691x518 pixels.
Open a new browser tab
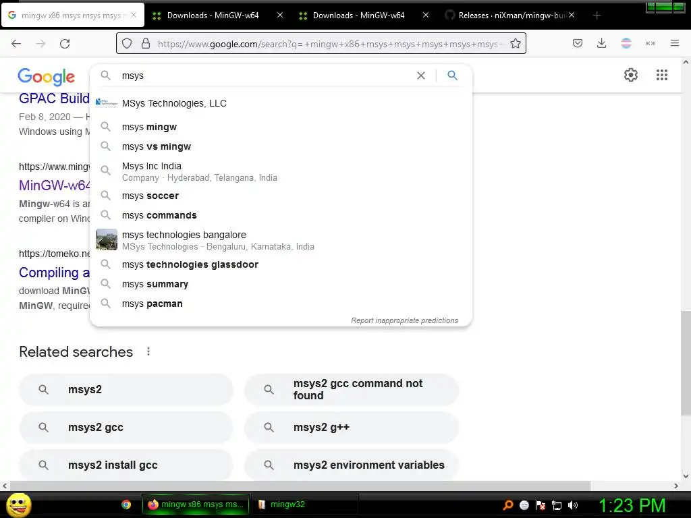click(x=597, y=16)
